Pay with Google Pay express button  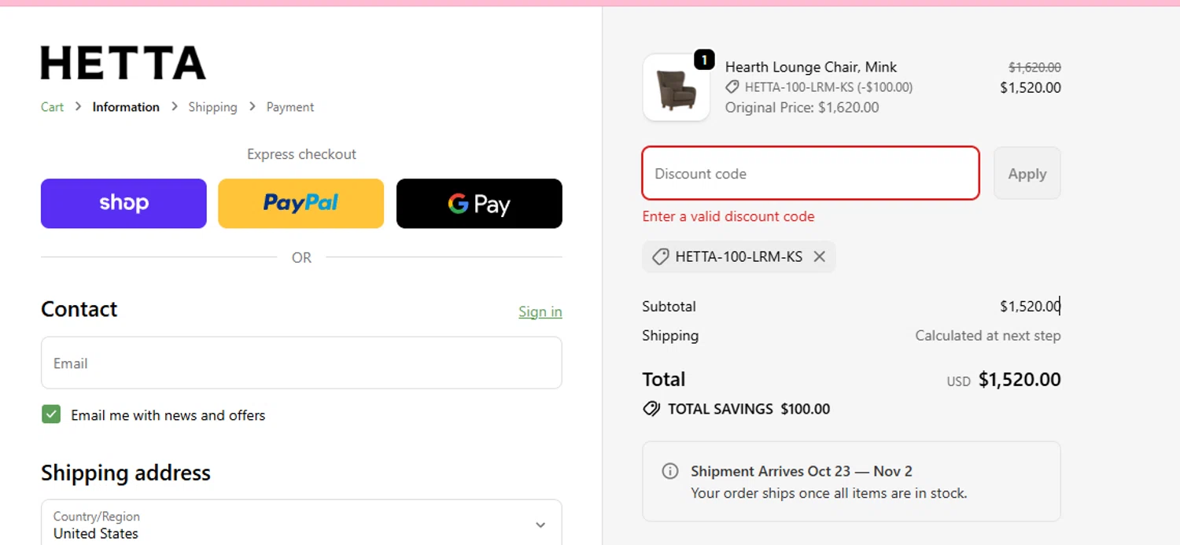click(x=479, y=204)
